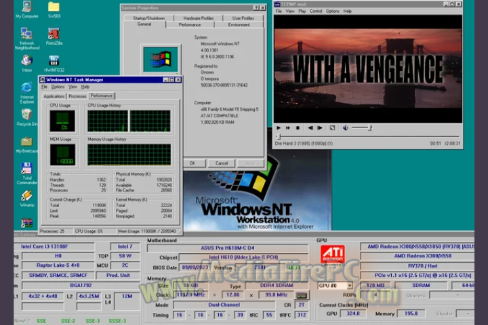
Task: Click the BGA1792 package field
Action: (81, 285)
